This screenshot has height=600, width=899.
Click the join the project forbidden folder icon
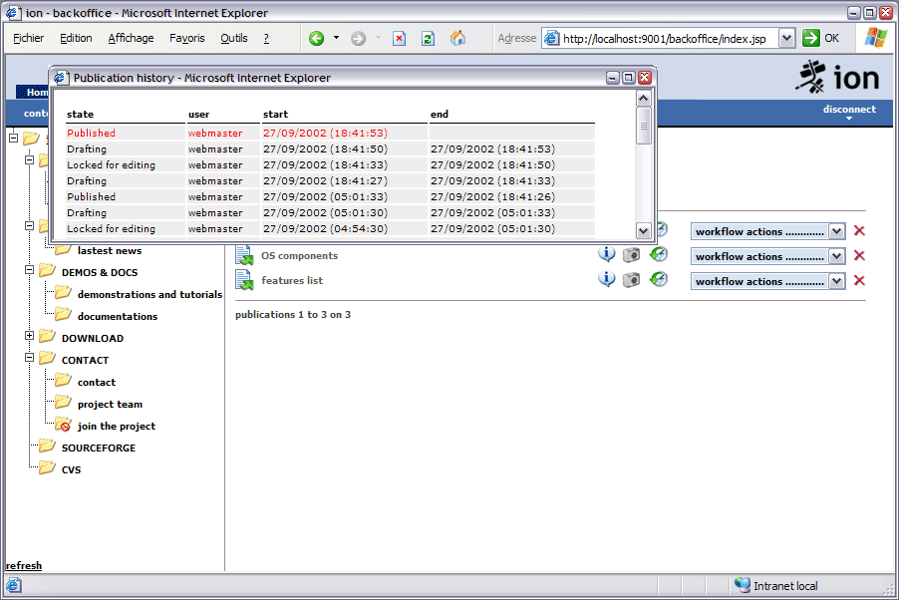pyautogui.click(x=63, y=425)
